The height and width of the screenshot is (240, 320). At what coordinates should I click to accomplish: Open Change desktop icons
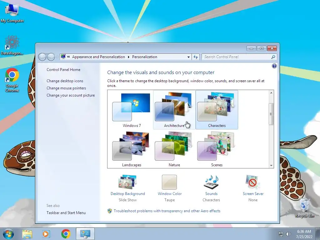click(65, 81)
